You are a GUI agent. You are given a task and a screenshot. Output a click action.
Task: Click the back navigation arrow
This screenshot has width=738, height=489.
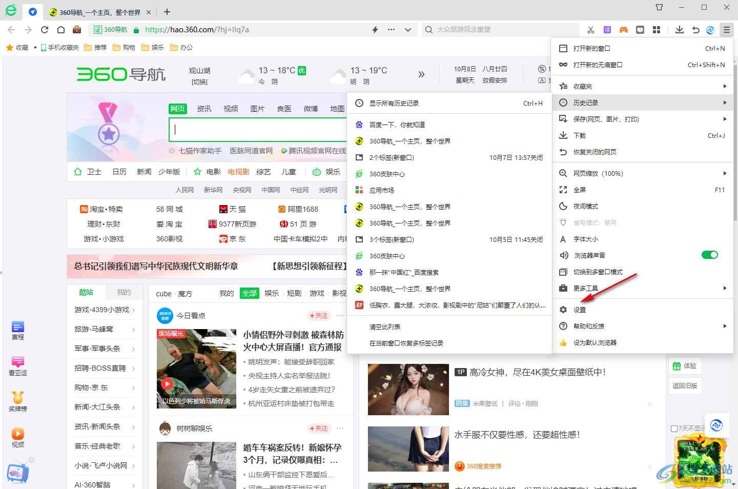point(12,30)
